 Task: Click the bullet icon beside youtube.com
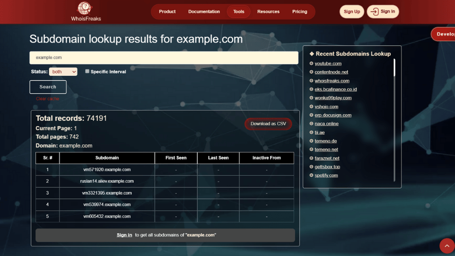(311, 64)
